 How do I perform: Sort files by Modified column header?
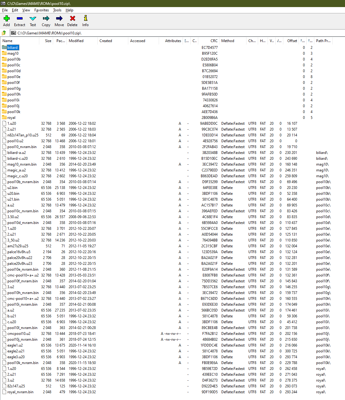pyautogui.click(x=76, y=41)
